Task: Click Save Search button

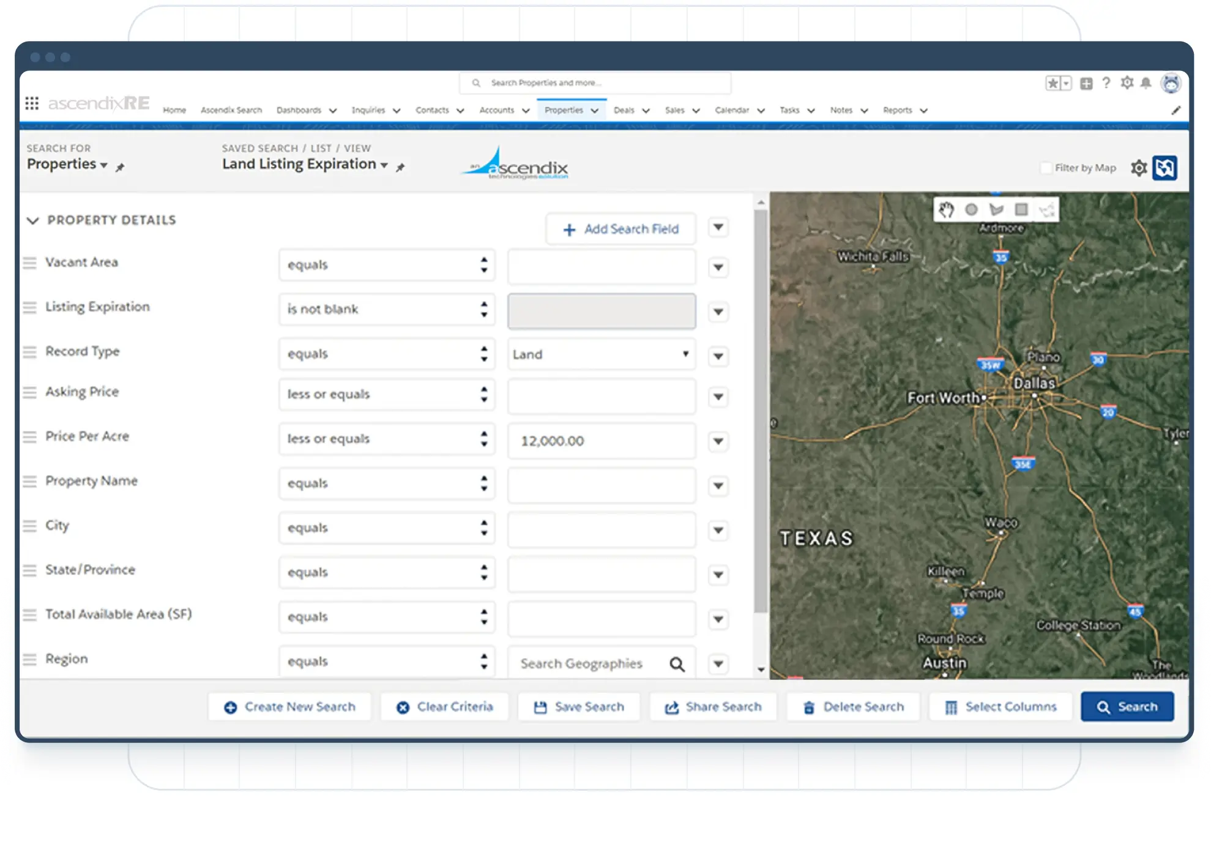Action: click(x=579, y=707)
